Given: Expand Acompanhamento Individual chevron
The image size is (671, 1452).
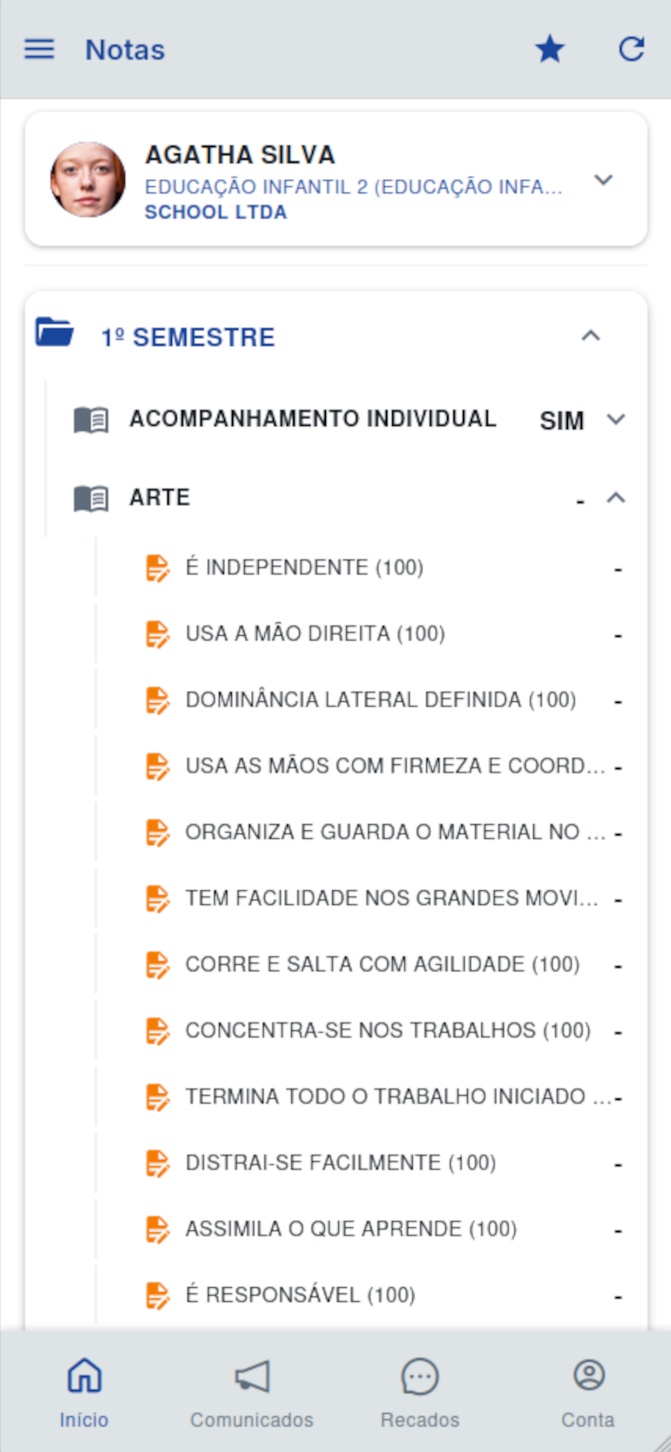Looking at the screenshot, I should 616,419.
